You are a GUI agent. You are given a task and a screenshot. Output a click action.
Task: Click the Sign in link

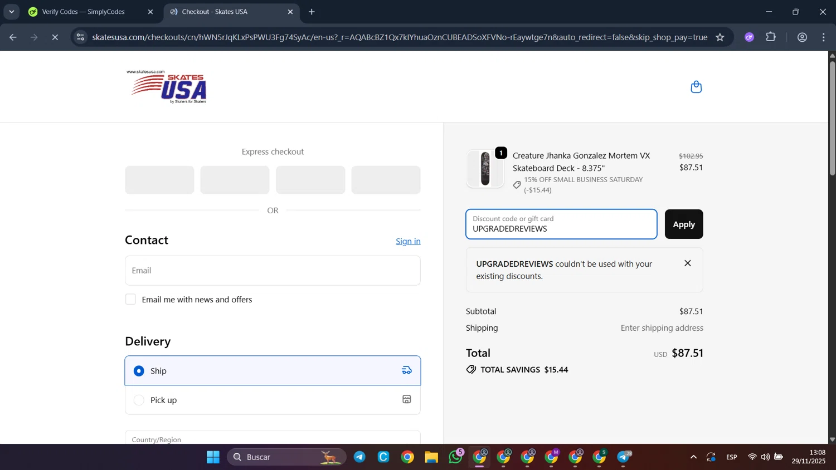point(408,241)
